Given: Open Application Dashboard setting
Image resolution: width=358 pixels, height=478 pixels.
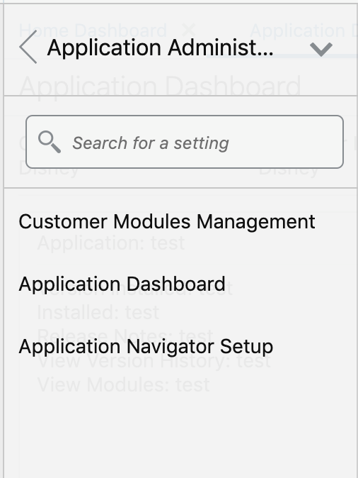Looking at the screenshot, I should coord(122,284).
